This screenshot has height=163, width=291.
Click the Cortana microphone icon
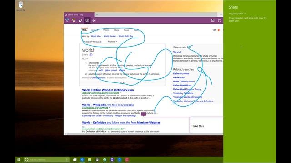pos(67,160)
